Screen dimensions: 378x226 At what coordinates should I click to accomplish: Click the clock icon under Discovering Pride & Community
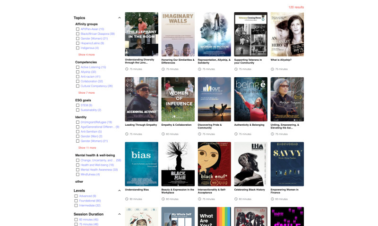[x=199, y=134]
